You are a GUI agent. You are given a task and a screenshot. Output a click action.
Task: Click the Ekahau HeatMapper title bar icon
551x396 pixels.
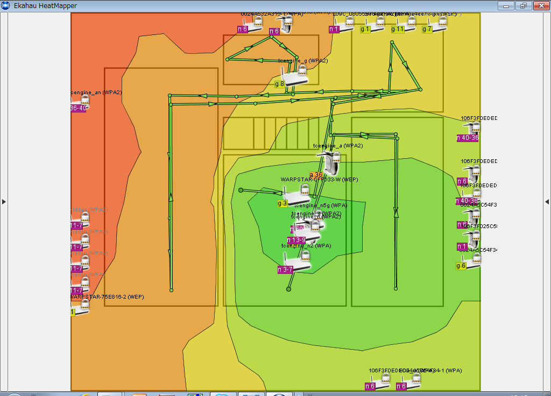click(5, 5)
